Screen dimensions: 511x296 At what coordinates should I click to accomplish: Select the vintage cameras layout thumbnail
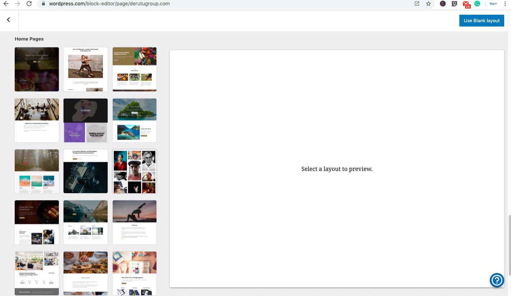[85, 171]
